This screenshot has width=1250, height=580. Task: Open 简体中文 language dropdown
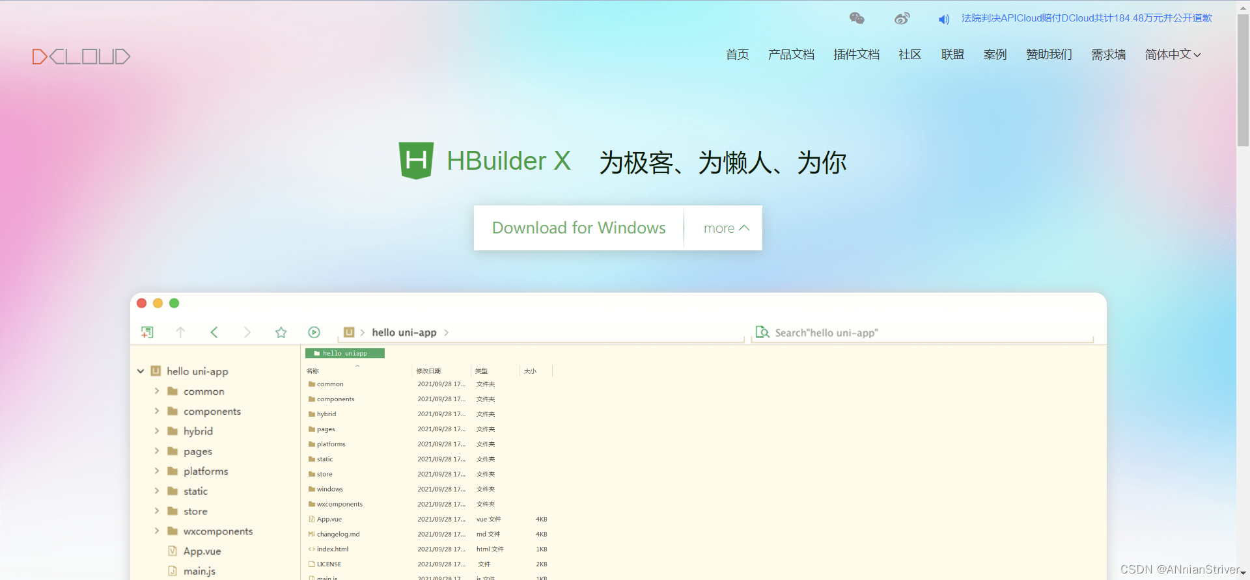(x=1173, y=55)
